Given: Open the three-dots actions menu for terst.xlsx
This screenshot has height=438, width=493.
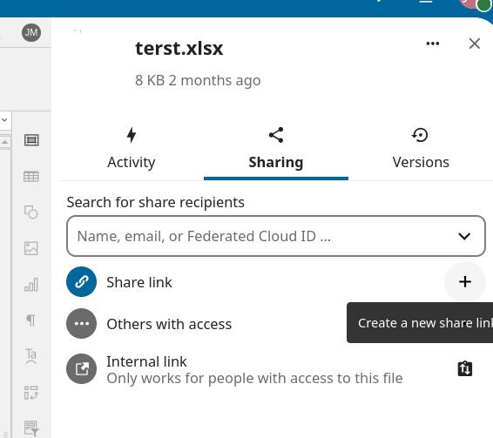Looking at the screenshot, I should [433, 44].
